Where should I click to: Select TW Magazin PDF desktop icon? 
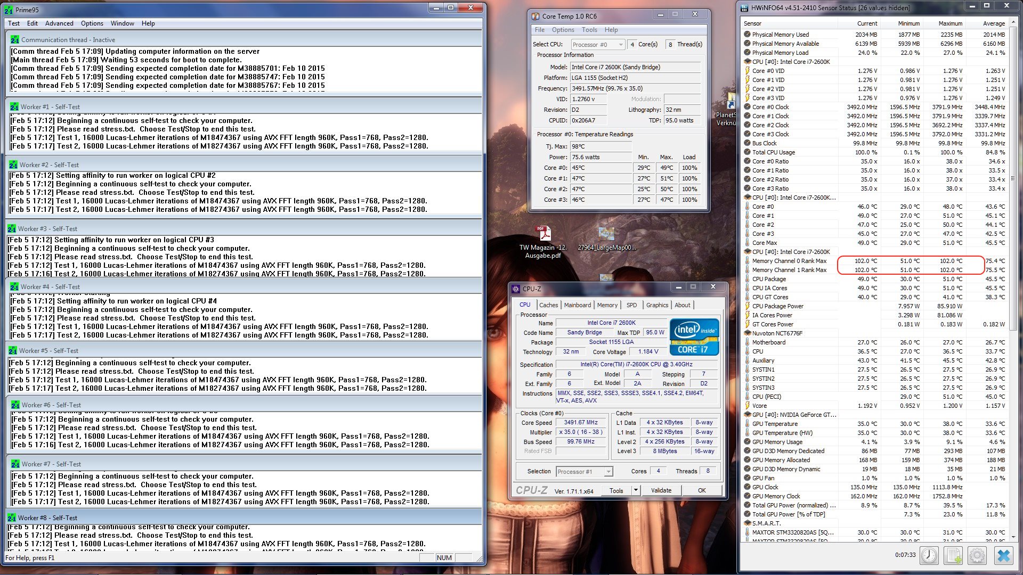543,242
